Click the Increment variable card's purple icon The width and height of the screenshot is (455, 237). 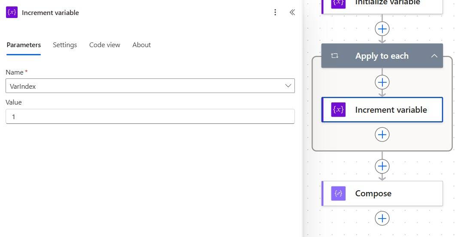pyautogui.click(x=338, y=110)
